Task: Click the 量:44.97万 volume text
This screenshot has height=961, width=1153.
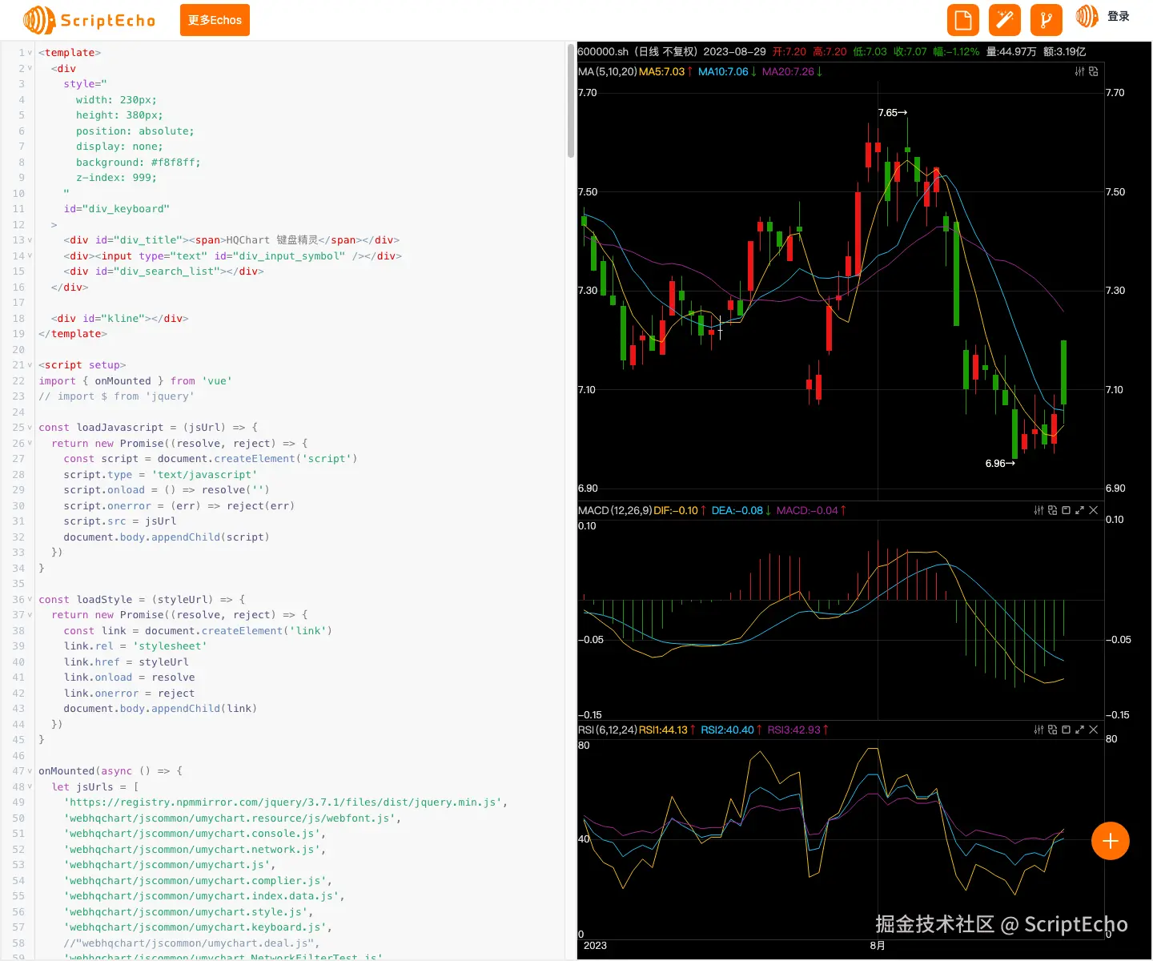Action: click(x=1011, y=51)
